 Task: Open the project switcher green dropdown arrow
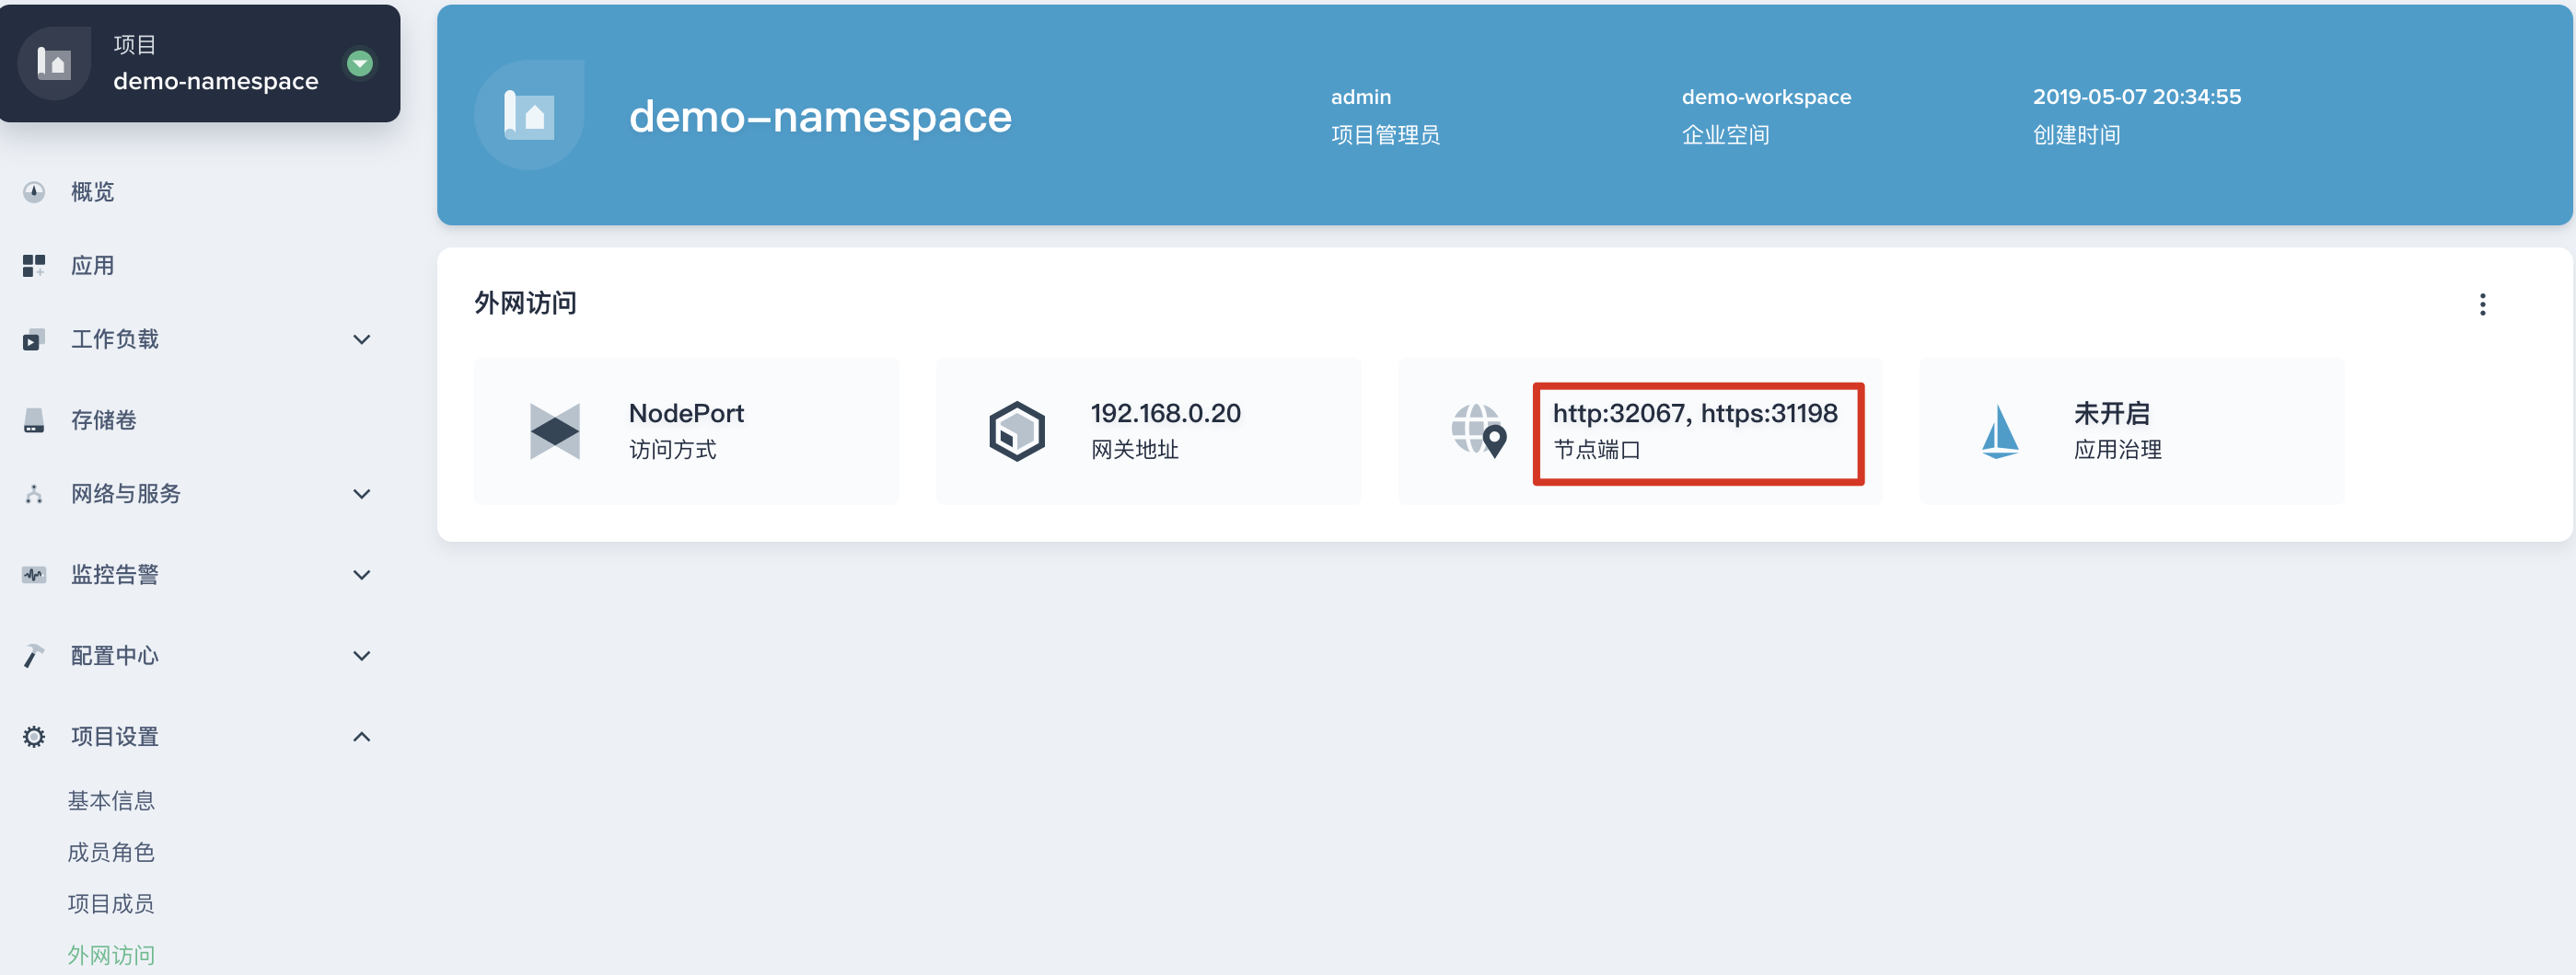coord(360,64)
